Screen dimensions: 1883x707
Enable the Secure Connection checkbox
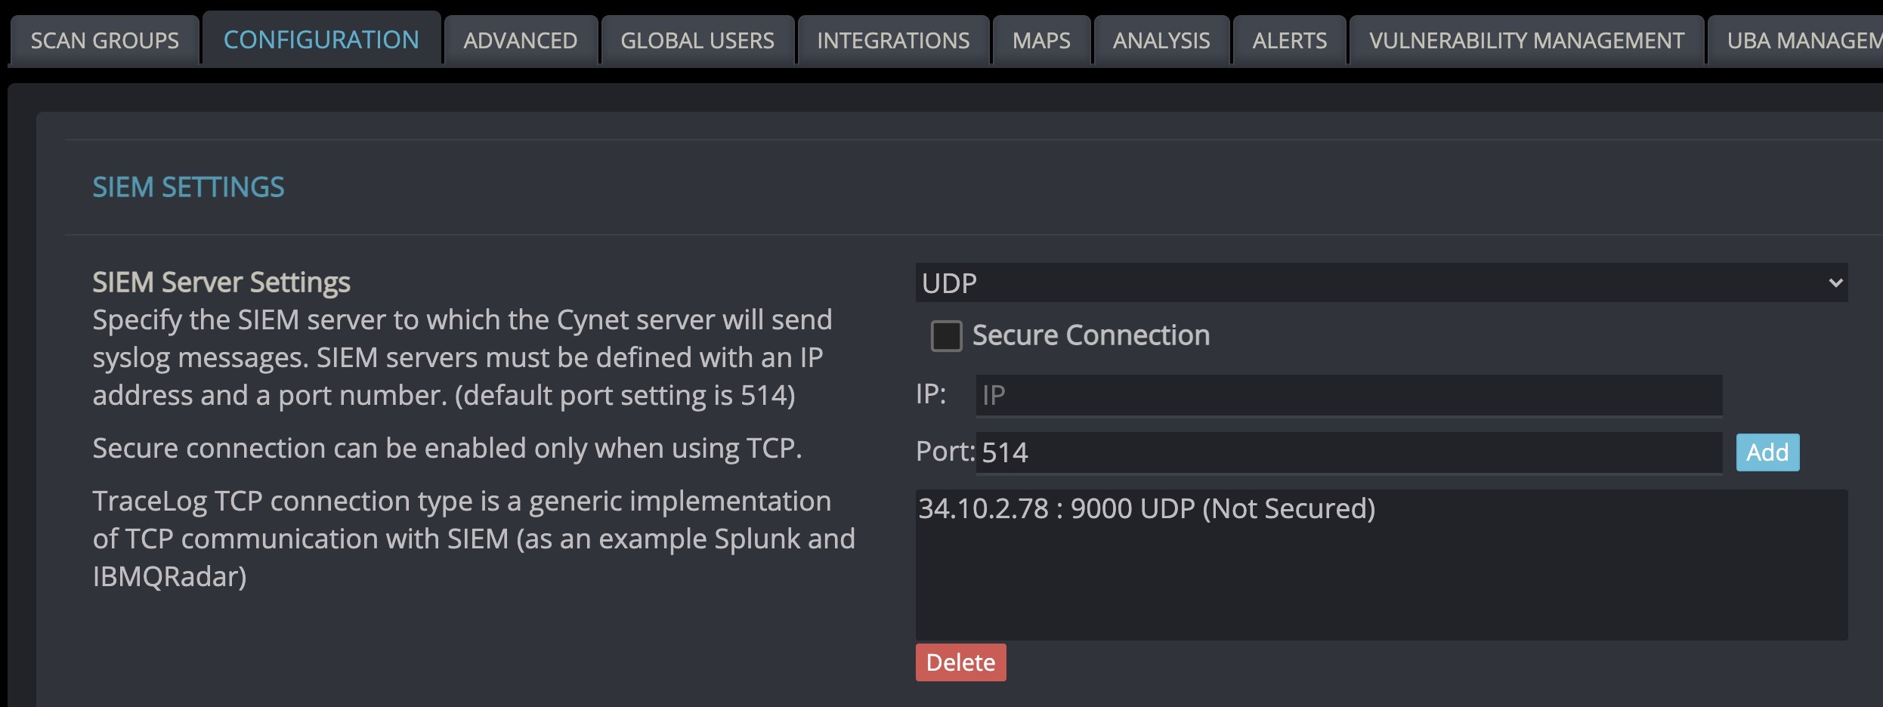(946, 335)
